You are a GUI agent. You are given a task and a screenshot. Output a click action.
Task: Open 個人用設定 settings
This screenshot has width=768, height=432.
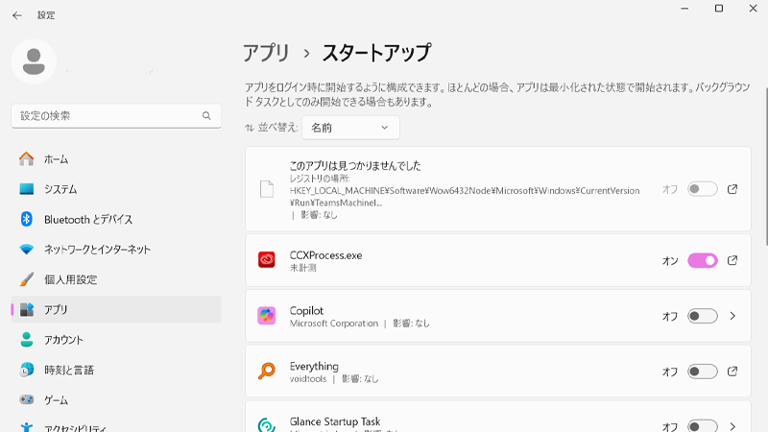pos(116,279)
